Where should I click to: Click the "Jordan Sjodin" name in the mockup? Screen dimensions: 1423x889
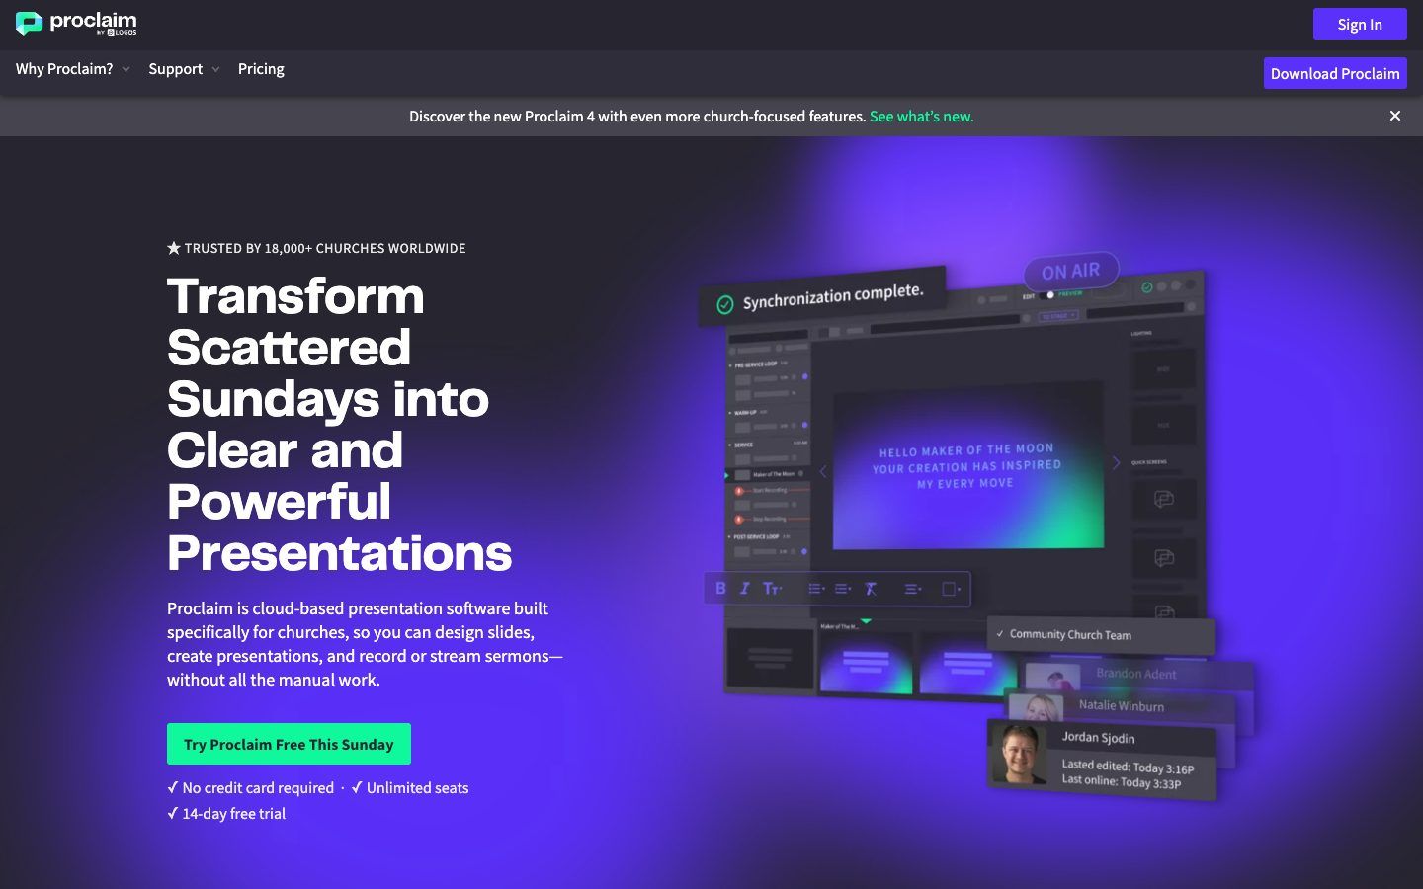pyautogui.click(x=1098, y=737)
